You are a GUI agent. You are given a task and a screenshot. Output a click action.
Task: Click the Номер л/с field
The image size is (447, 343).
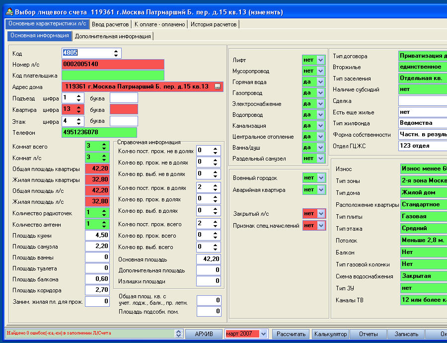(113, 64)
